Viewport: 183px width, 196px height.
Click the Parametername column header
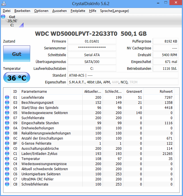[x=51, y=92]
